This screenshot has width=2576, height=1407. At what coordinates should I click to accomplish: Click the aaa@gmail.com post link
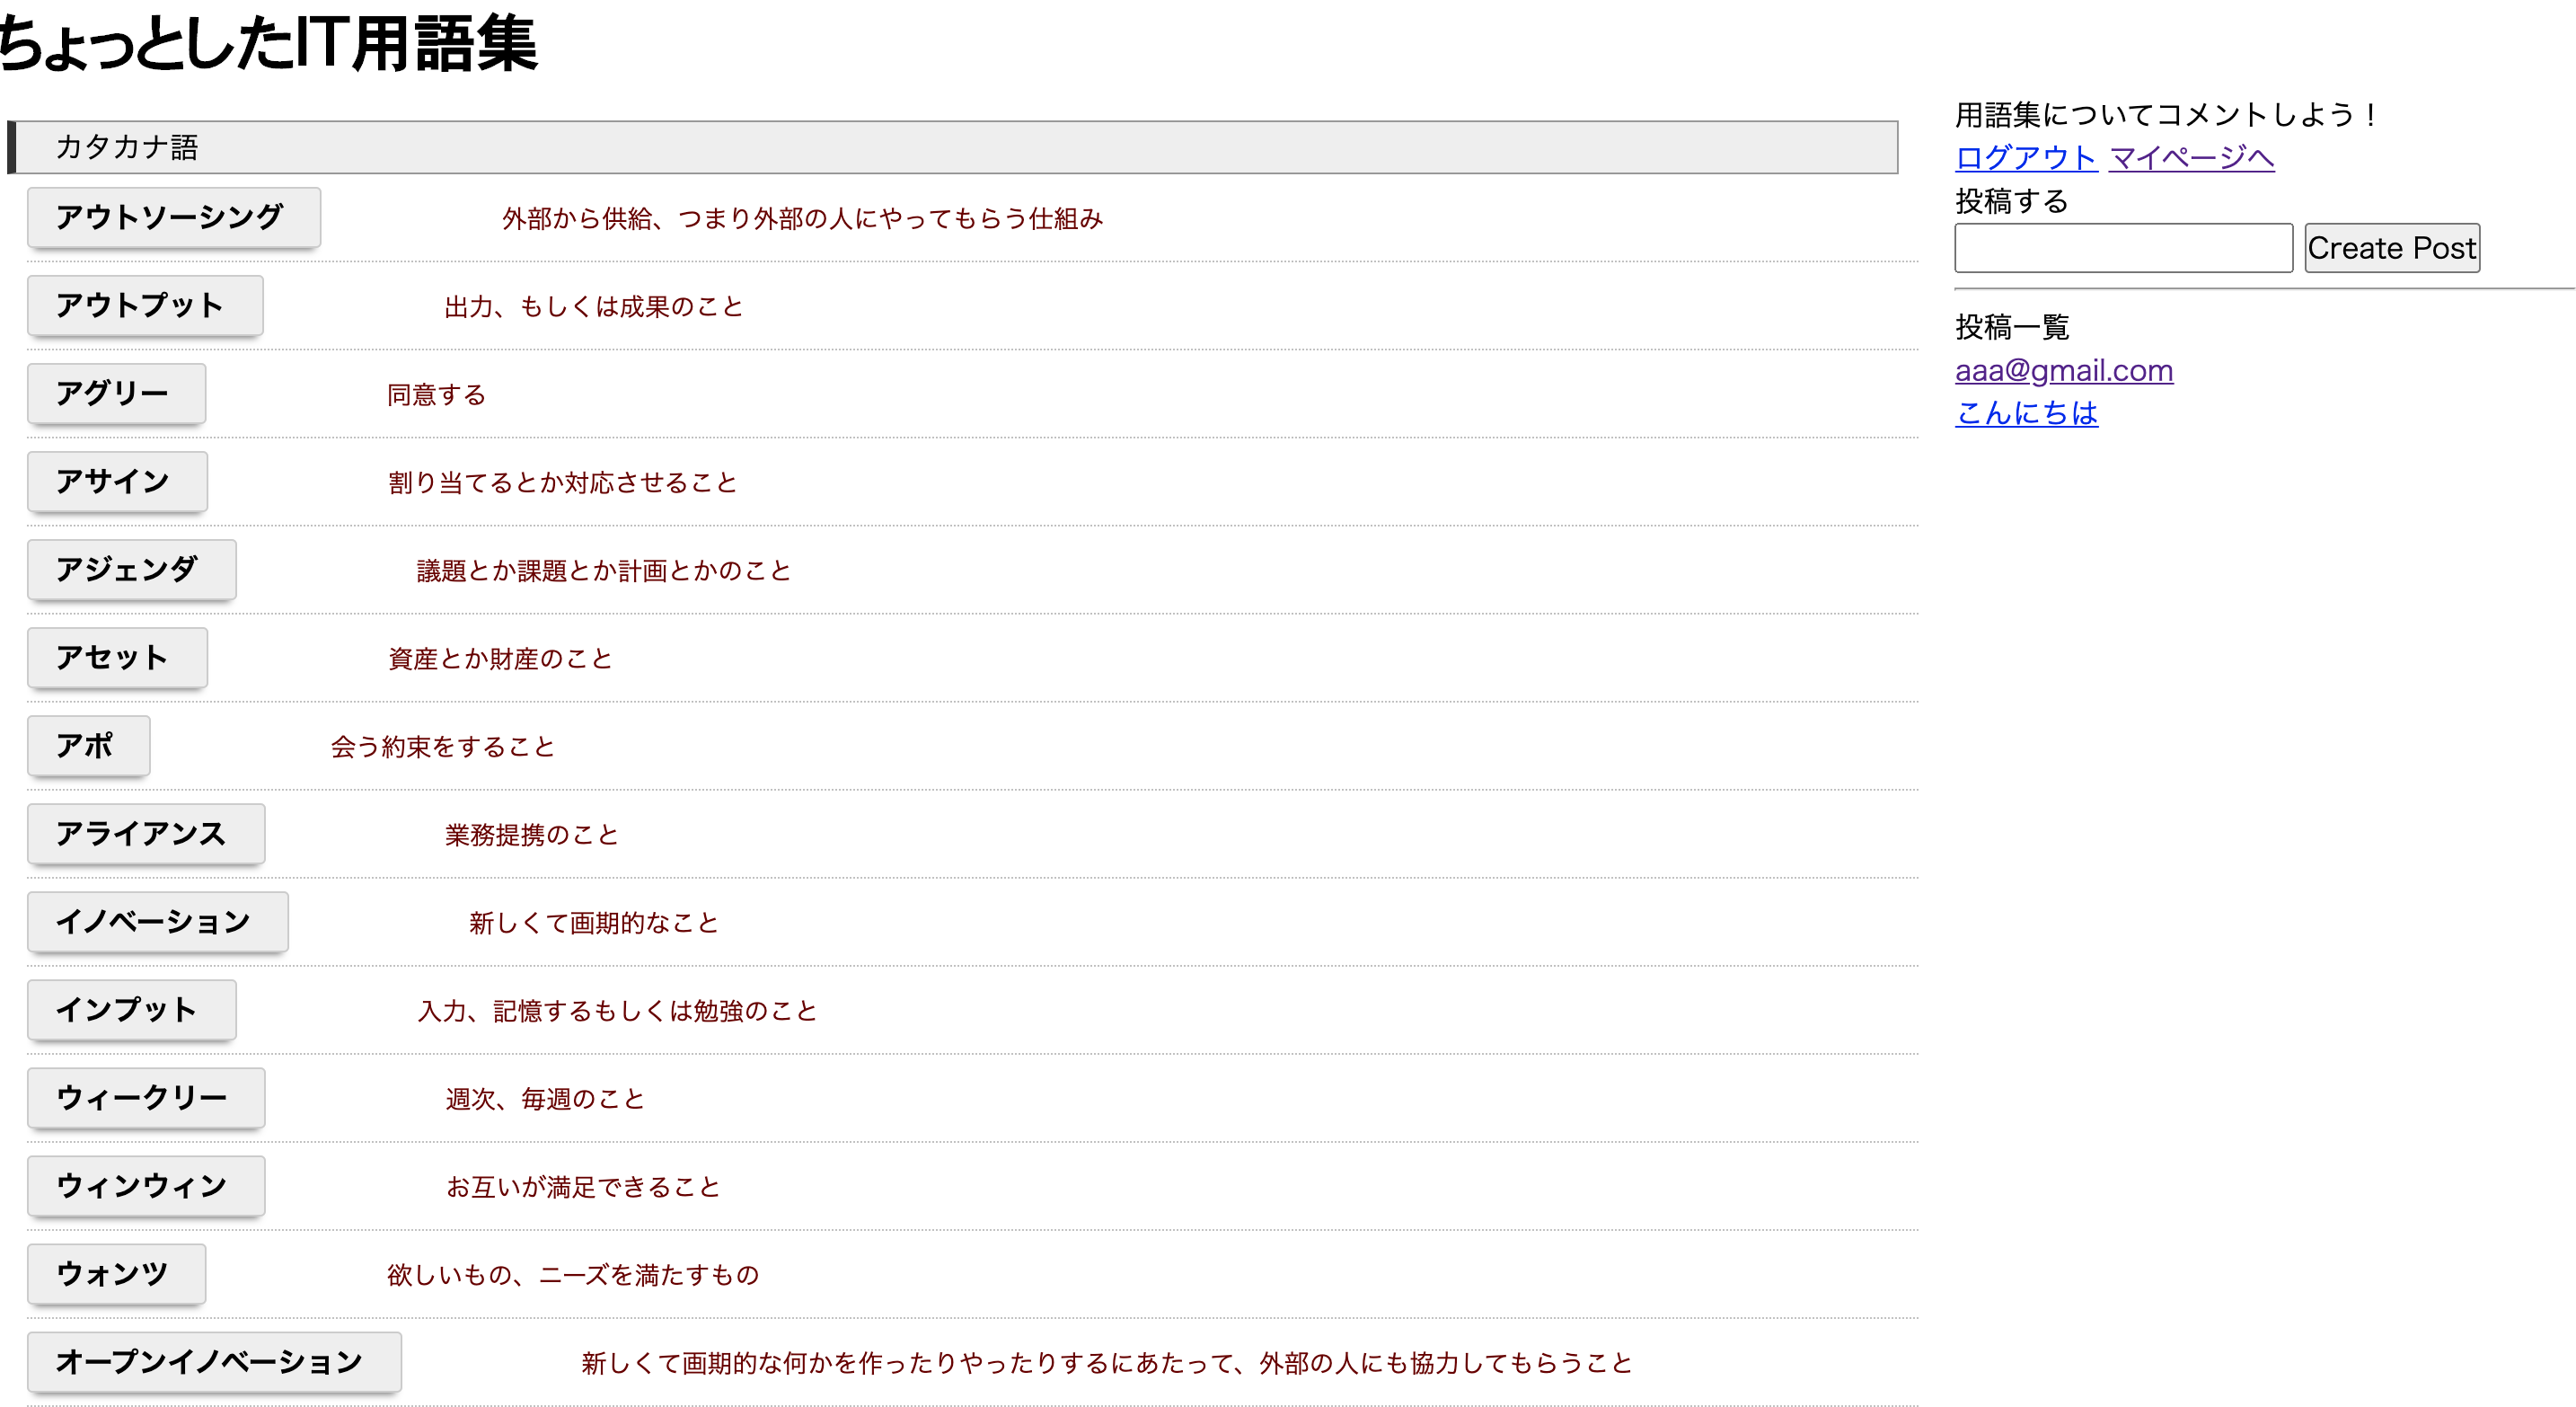click(2063, 370)
